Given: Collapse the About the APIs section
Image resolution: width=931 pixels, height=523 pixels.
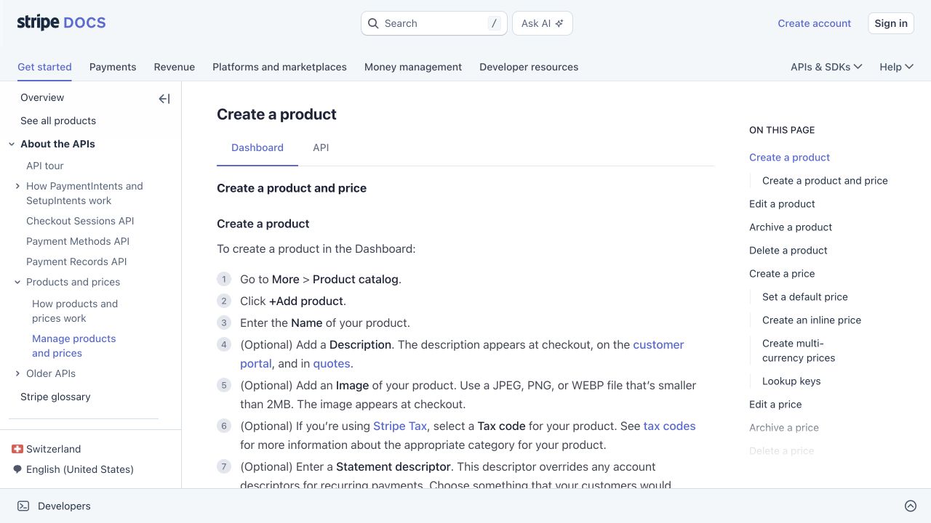Looking at the screenshot, I should coord(12,144).
